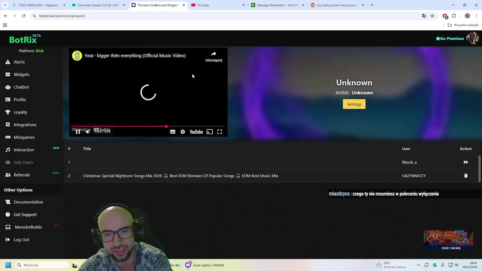Open the user avatar in BotRix header
The width and height of the screenshot is (482, 271).
(472, 38)
